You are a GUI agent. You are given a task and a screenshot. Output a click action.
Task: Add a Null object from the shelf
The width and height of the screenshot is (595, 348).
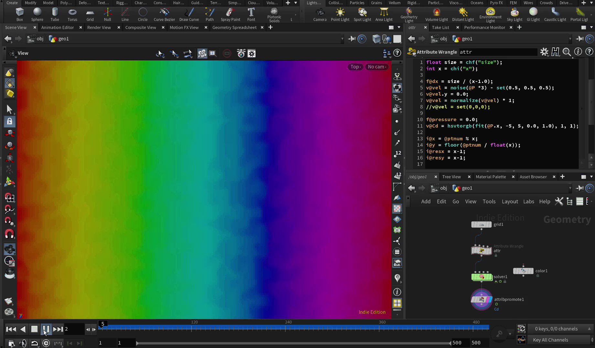point(108,15)
